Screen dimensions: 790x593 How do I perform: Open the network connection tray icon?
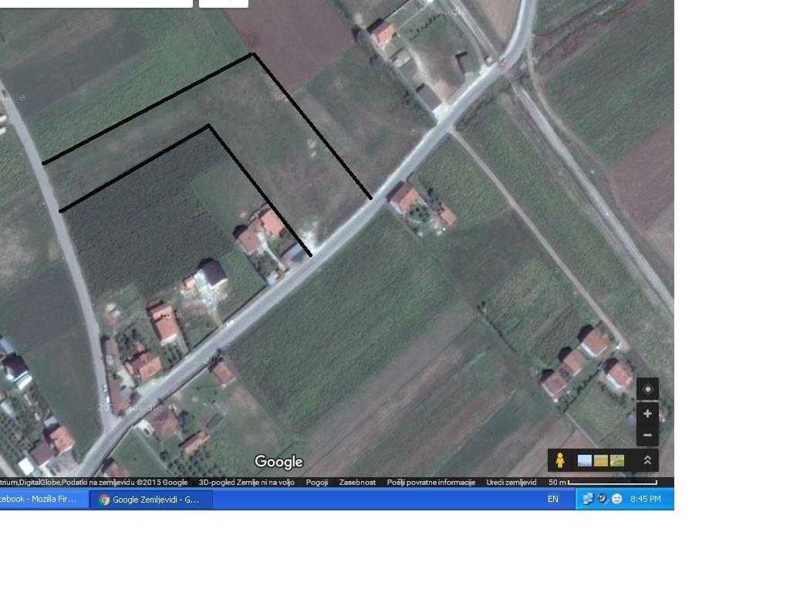coord(588,499)
